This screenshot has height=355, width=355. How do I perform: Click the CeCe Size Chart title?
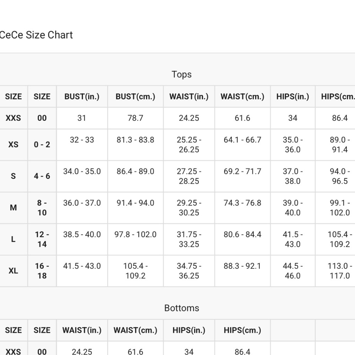click(x=36, y=35)
